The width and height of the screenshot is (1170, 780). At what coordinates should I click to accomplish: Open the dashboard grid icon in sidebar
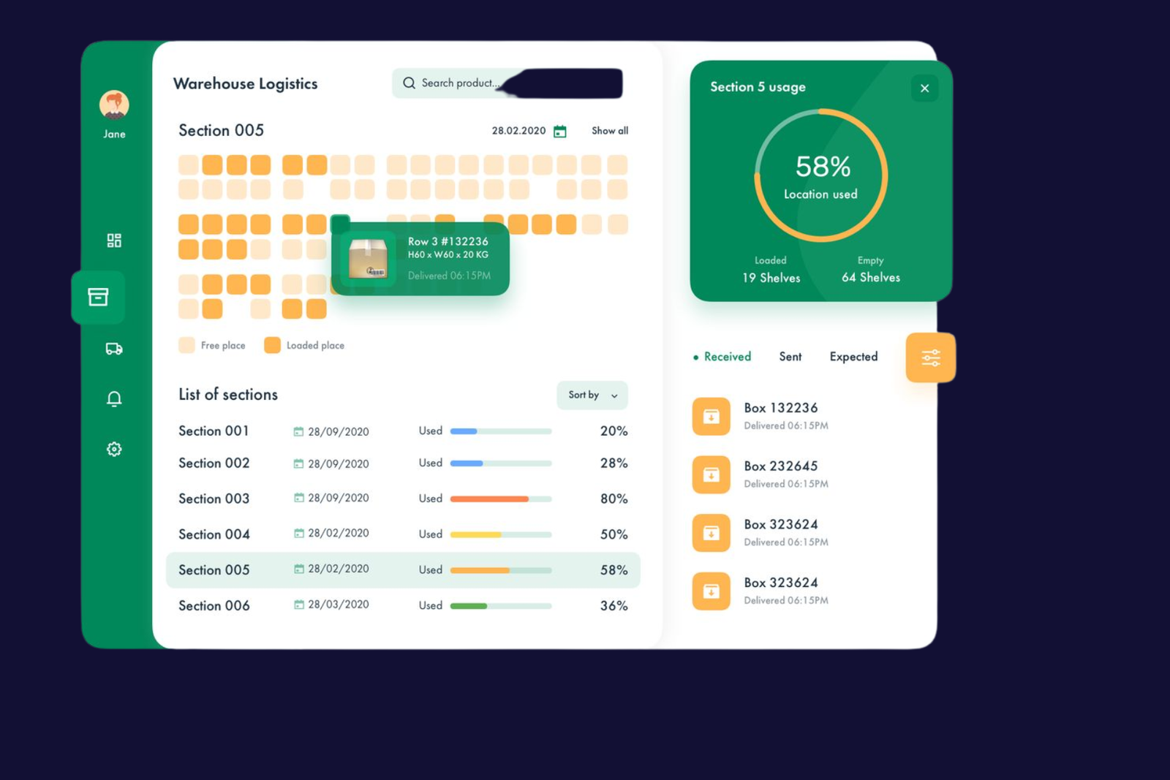tap(114, 241)
